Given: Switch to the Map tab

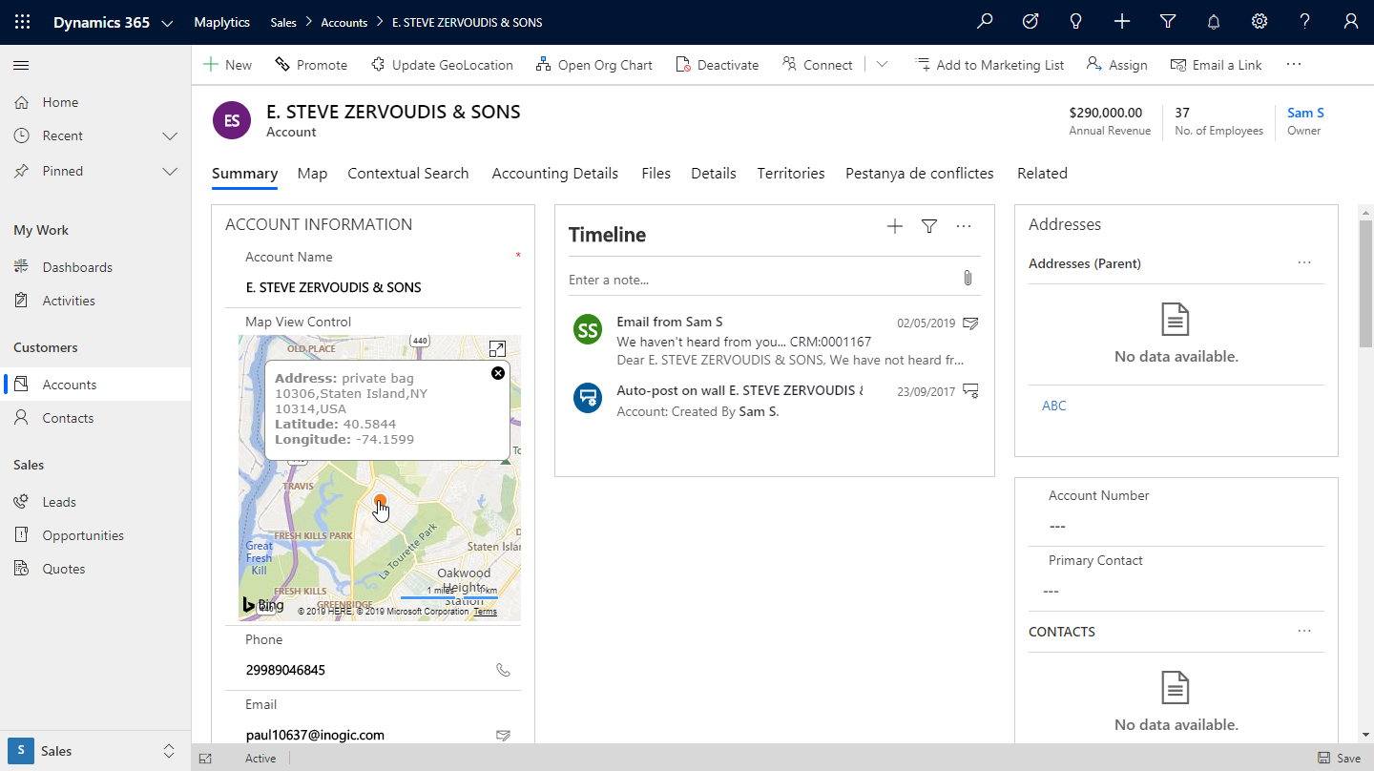Looking at the screenshot, I should coord(312,173).
